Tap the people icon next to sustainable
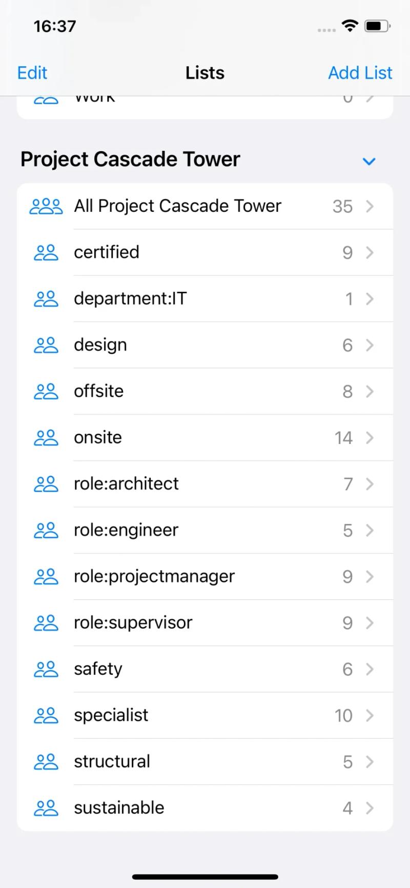The width and height of the screenshot is (410, 888). coord(46,808)
